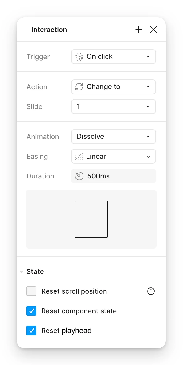
Task: Collapse the State section chevron
Action: (22, 271)
